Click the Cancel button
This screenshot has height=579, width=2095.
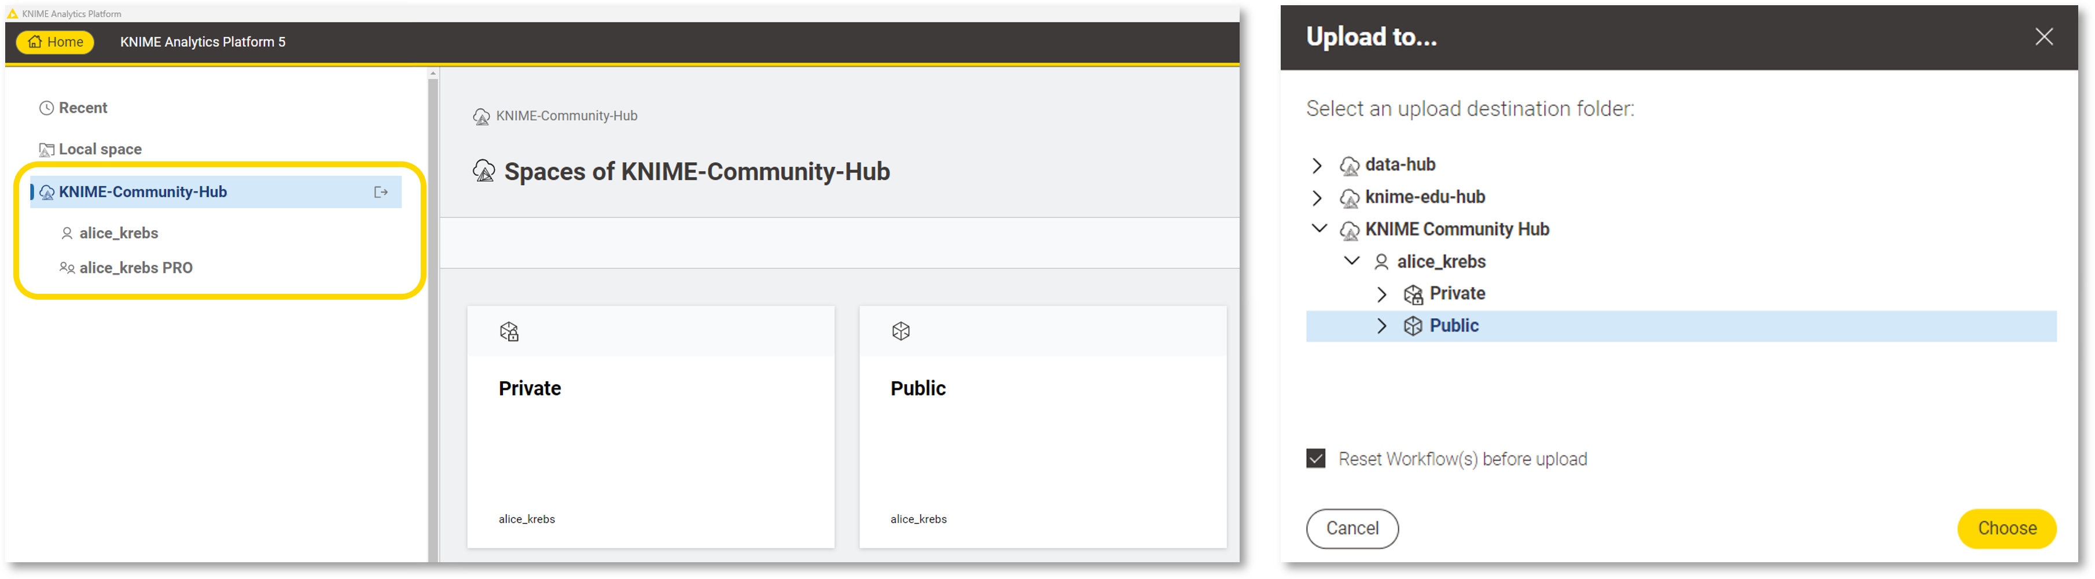[1352, 529]
